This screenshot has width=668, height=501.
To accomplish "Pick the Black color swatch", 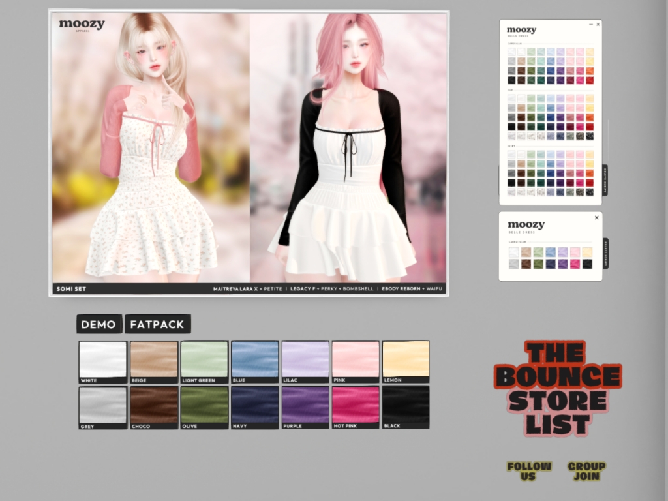I will click(x=406, y=408).
